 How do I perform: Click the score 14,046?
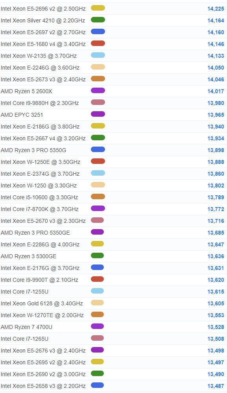click(x=216, y=79)
